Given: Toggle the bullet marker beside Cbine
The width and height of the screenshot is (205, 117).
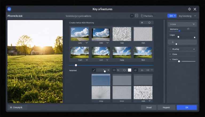Looking at the screenshot, I should pyautogui.click(x=170, y=54).
